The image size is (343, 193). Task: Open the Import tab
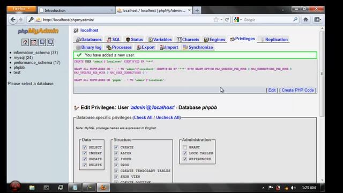tap(169, 47)
